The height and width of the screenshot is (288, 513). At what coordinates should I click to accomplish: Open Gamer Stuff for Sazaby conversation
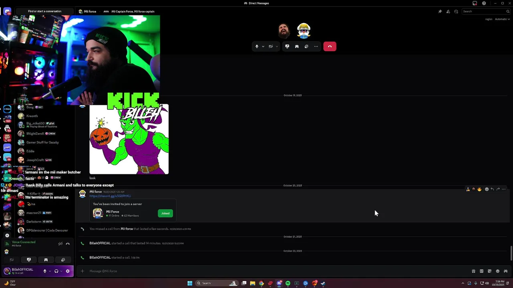(45, 142)
